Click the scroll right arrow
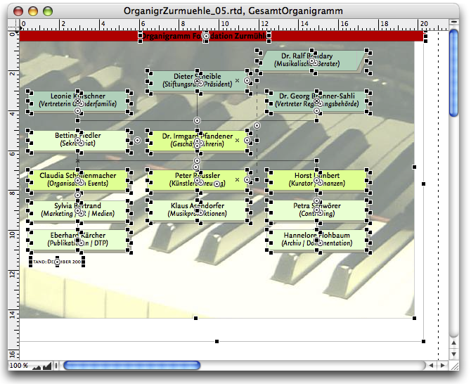Image resolution: width=471 pixels, height=384 pixels. 441,366
